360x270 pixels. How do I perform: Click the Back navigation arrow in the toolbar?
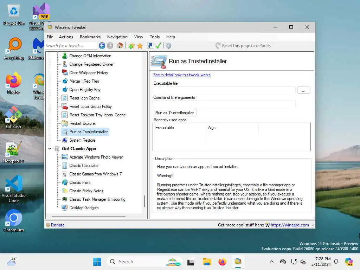[102, 46]
